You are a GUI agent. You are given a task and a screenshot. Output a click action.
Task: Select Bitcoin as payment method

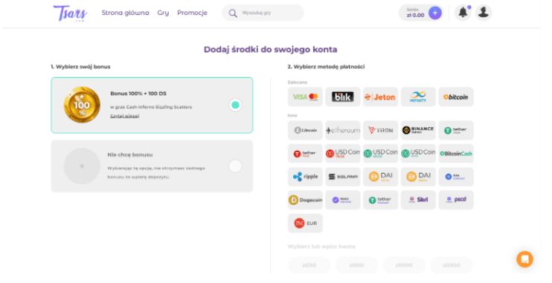(x=456, y=97)
